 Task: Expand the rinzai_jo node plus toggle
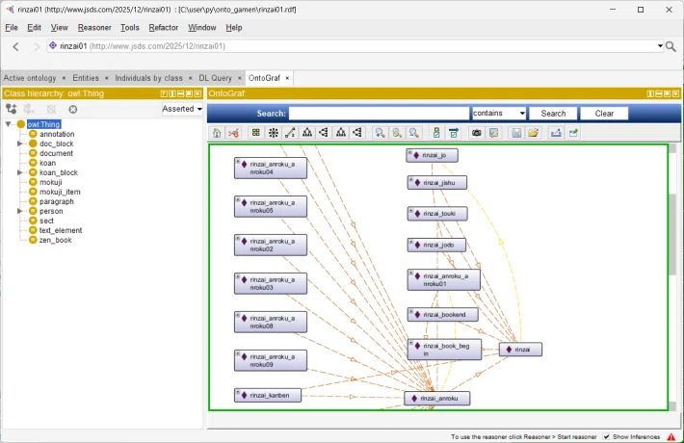click(x=410, y=152)
